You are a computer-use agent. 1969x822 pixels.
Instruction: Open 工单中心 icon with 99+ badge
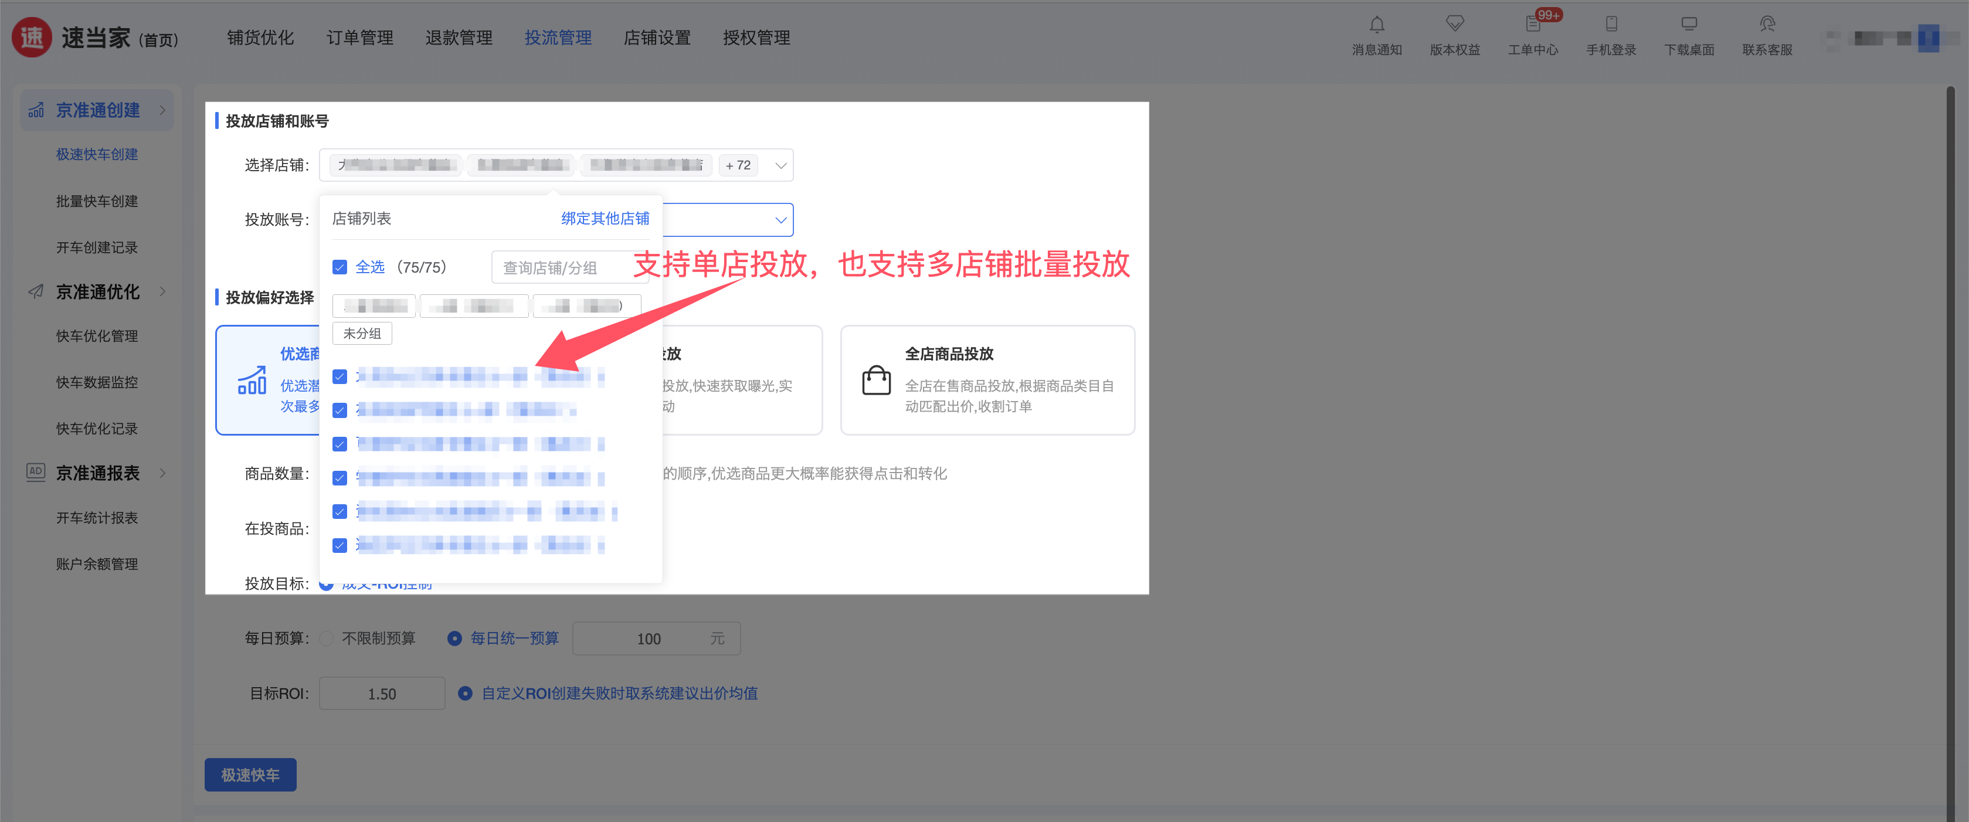[1533, 25]
